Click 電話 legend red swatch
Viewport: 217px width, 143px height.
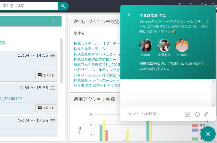(x=195, y=125)
